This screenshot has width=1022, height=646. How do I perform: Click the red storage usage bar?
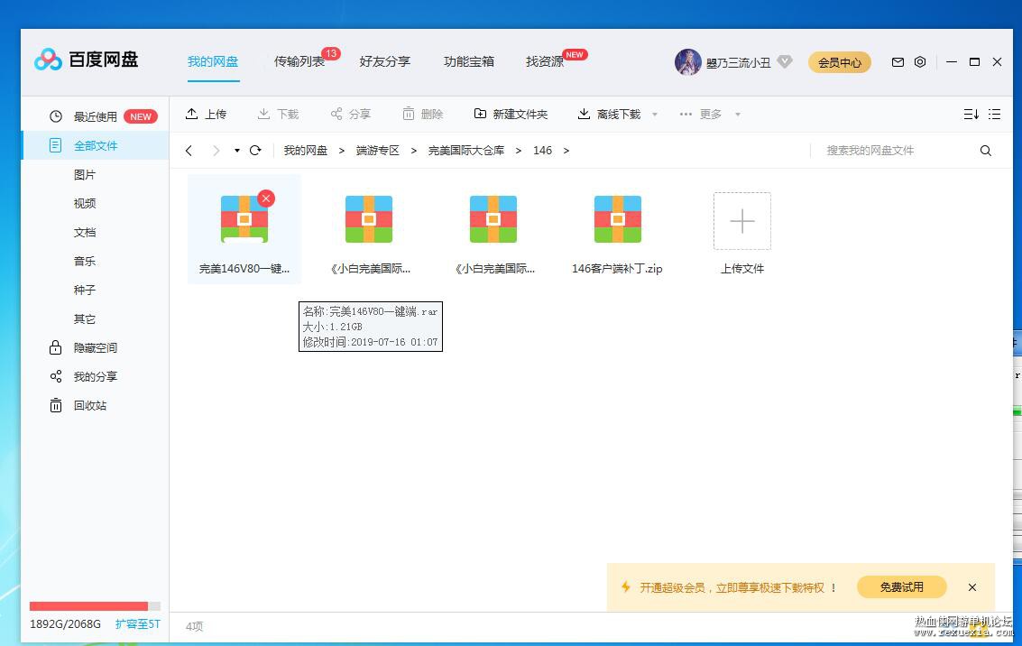pyautogui.click(x=88, y=606)
